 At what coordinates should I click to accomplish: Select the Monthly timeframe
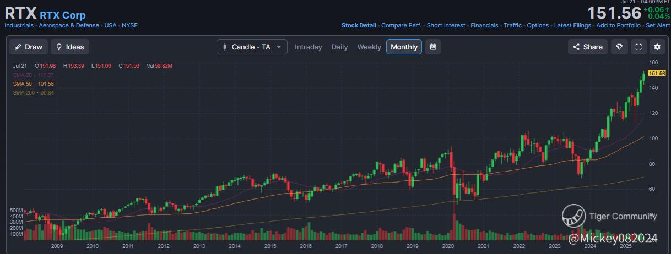pyautogui.click(x=404, y=47)
